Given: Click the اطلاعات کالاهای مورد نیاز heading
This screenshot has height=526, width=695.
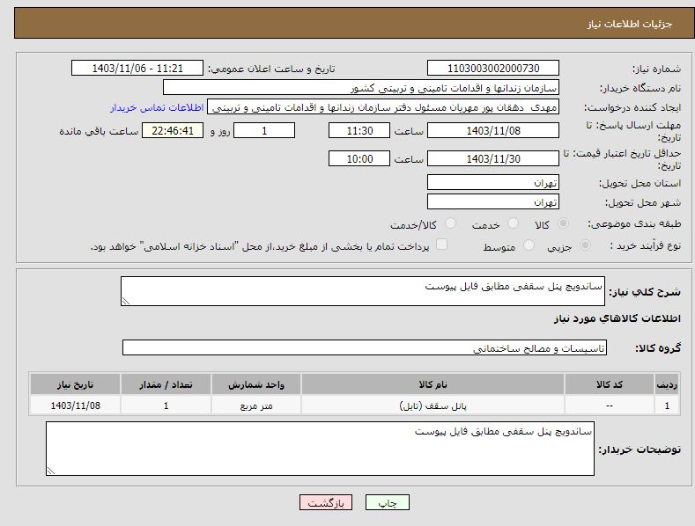Looking at the screenshot, I should click(x=617, y=318).
